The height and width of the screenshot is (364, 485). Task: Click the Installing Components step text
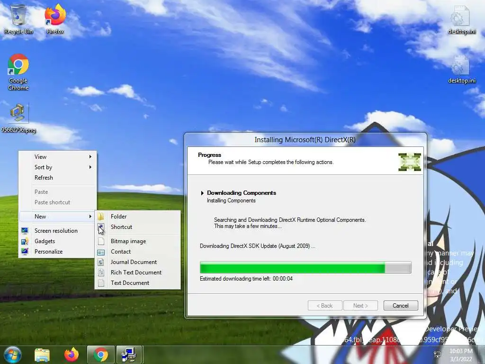point(231,200)
